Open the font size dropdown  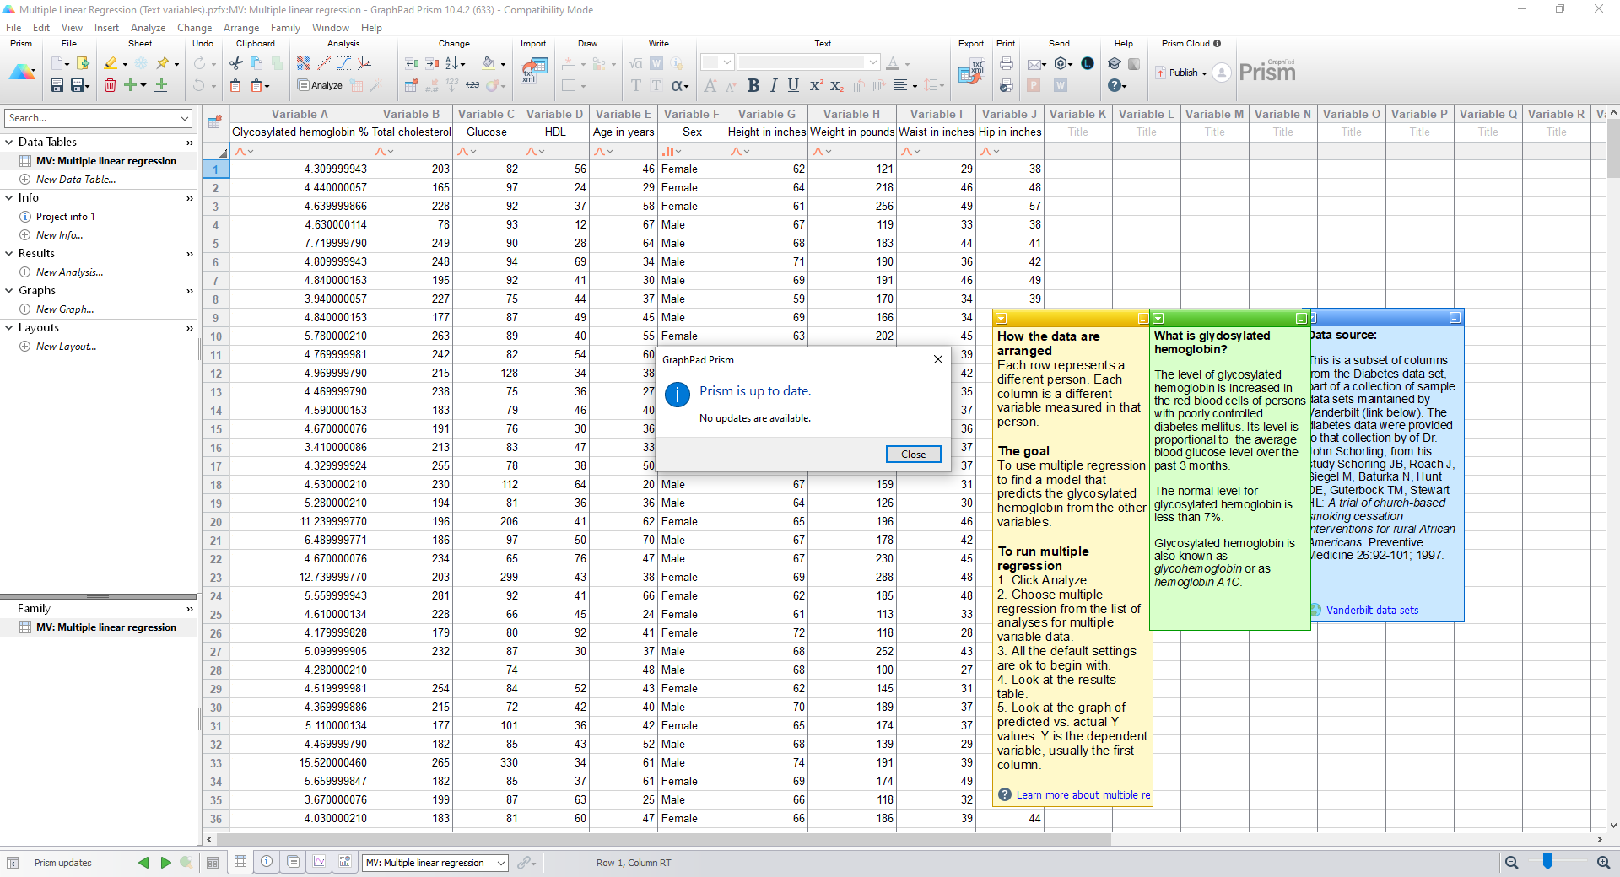coord(727,62)
